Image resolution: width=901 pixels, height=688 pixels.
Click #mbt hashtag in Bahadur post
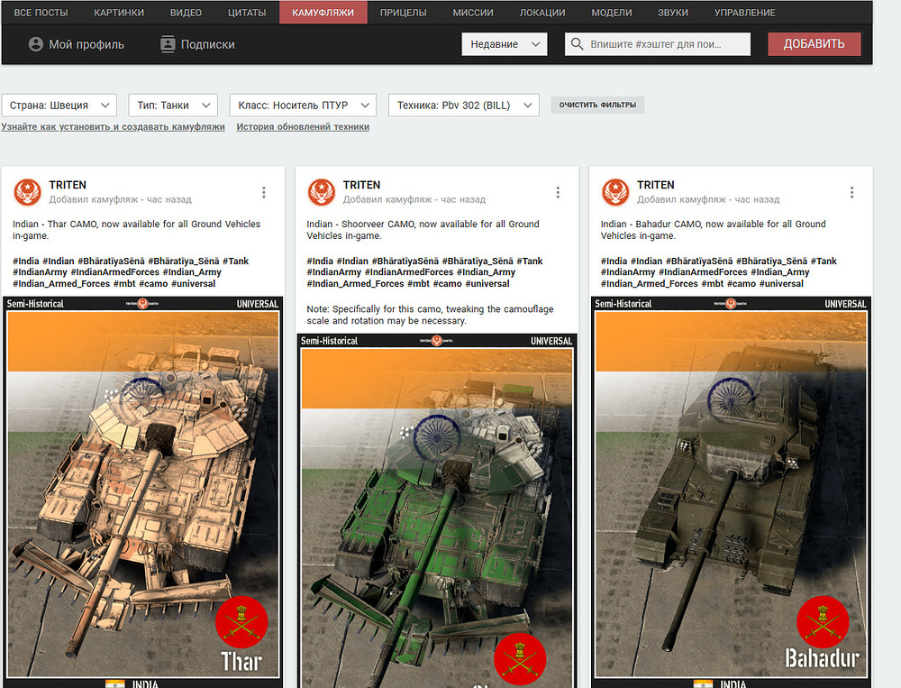click(713, 284)
